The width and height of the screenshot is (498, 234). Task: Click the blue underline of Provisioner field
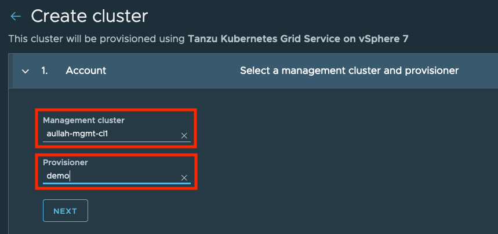117,184
